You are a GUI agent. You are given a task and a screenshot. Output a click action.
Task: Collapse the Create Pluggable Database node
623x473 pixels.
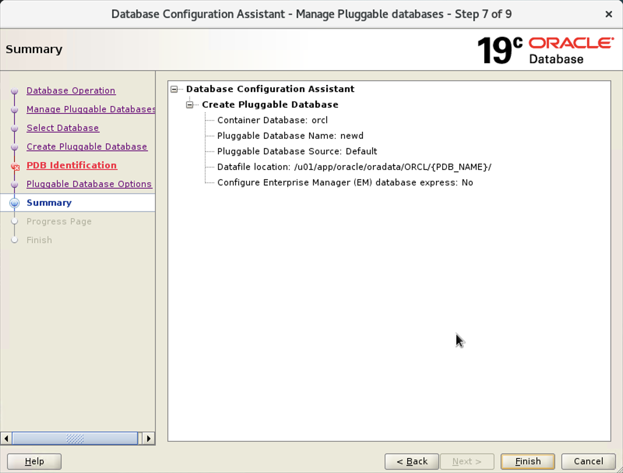click(190, 105)
